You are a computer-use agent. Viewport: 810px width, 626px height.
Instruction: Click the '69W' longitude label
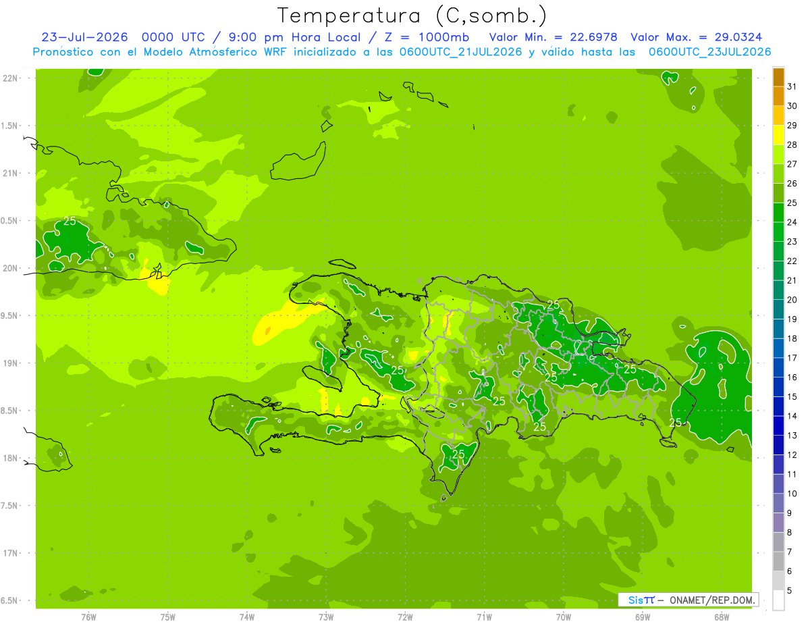click(643, 617)
